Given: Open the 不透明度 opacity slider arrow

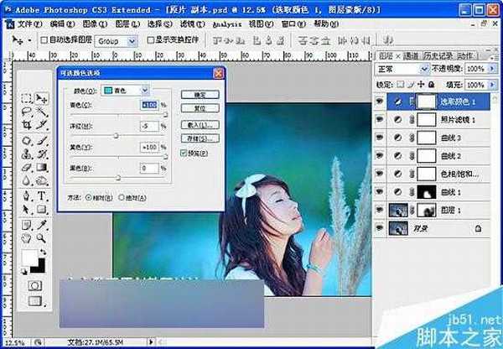Looking at the screenshot, I should 492,69.
